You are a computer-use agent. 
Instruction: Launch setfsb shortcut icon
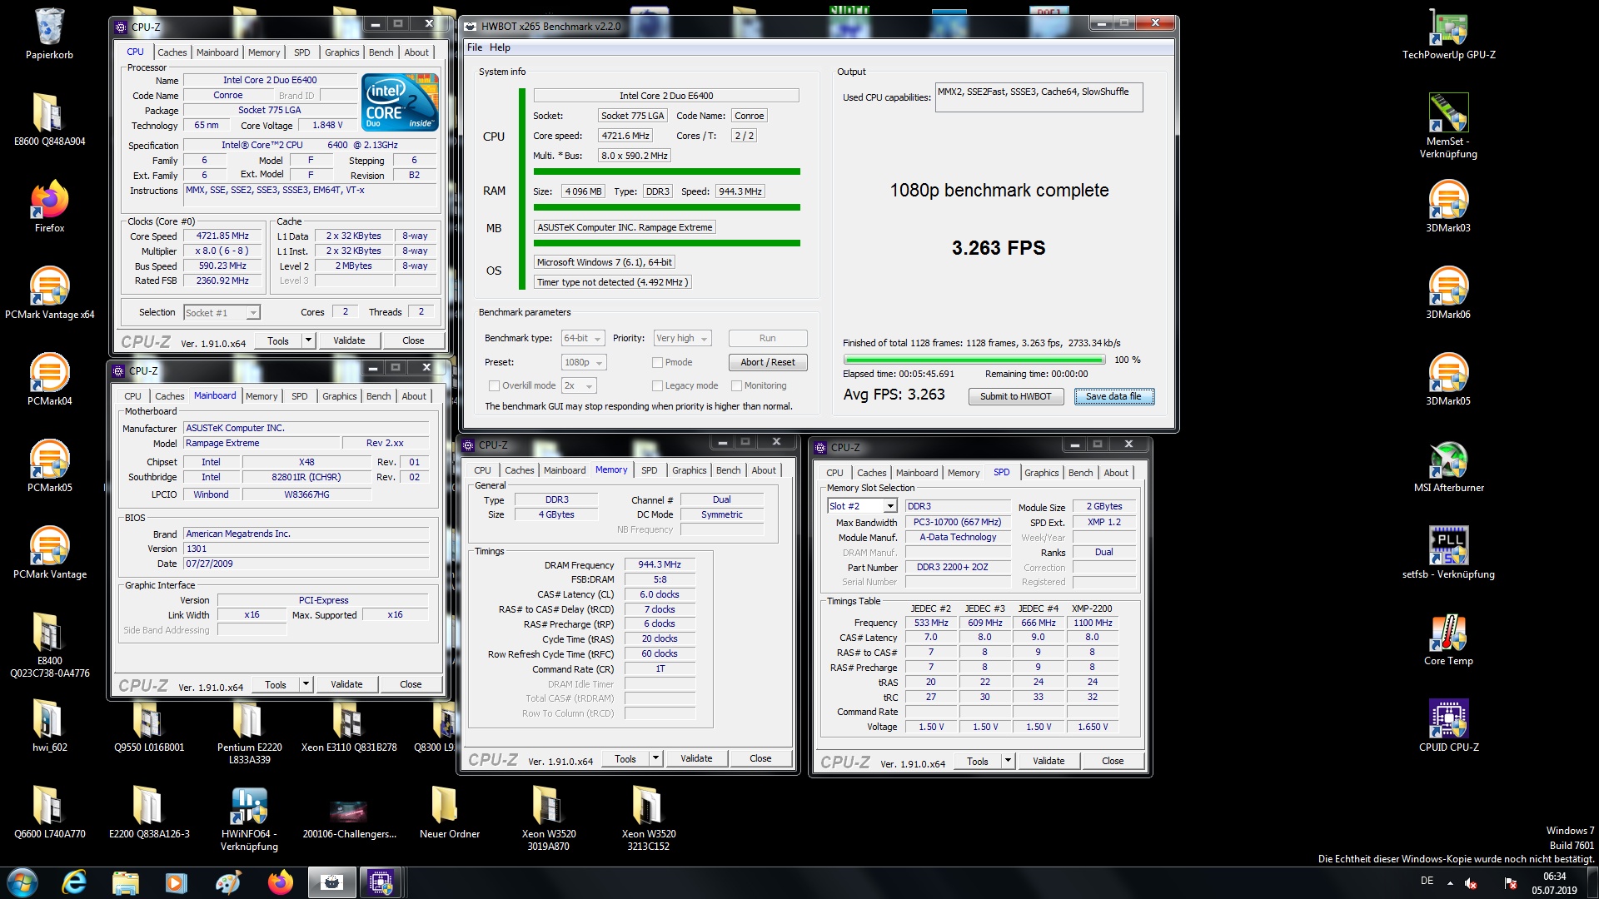click(x=1448, y=552)
